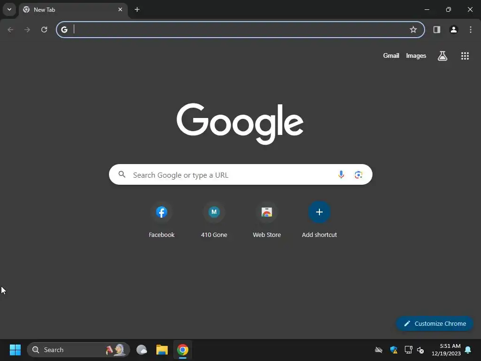Open the Facebook shortcut
This screenshot has width=481, height=361.
[162, 220]
